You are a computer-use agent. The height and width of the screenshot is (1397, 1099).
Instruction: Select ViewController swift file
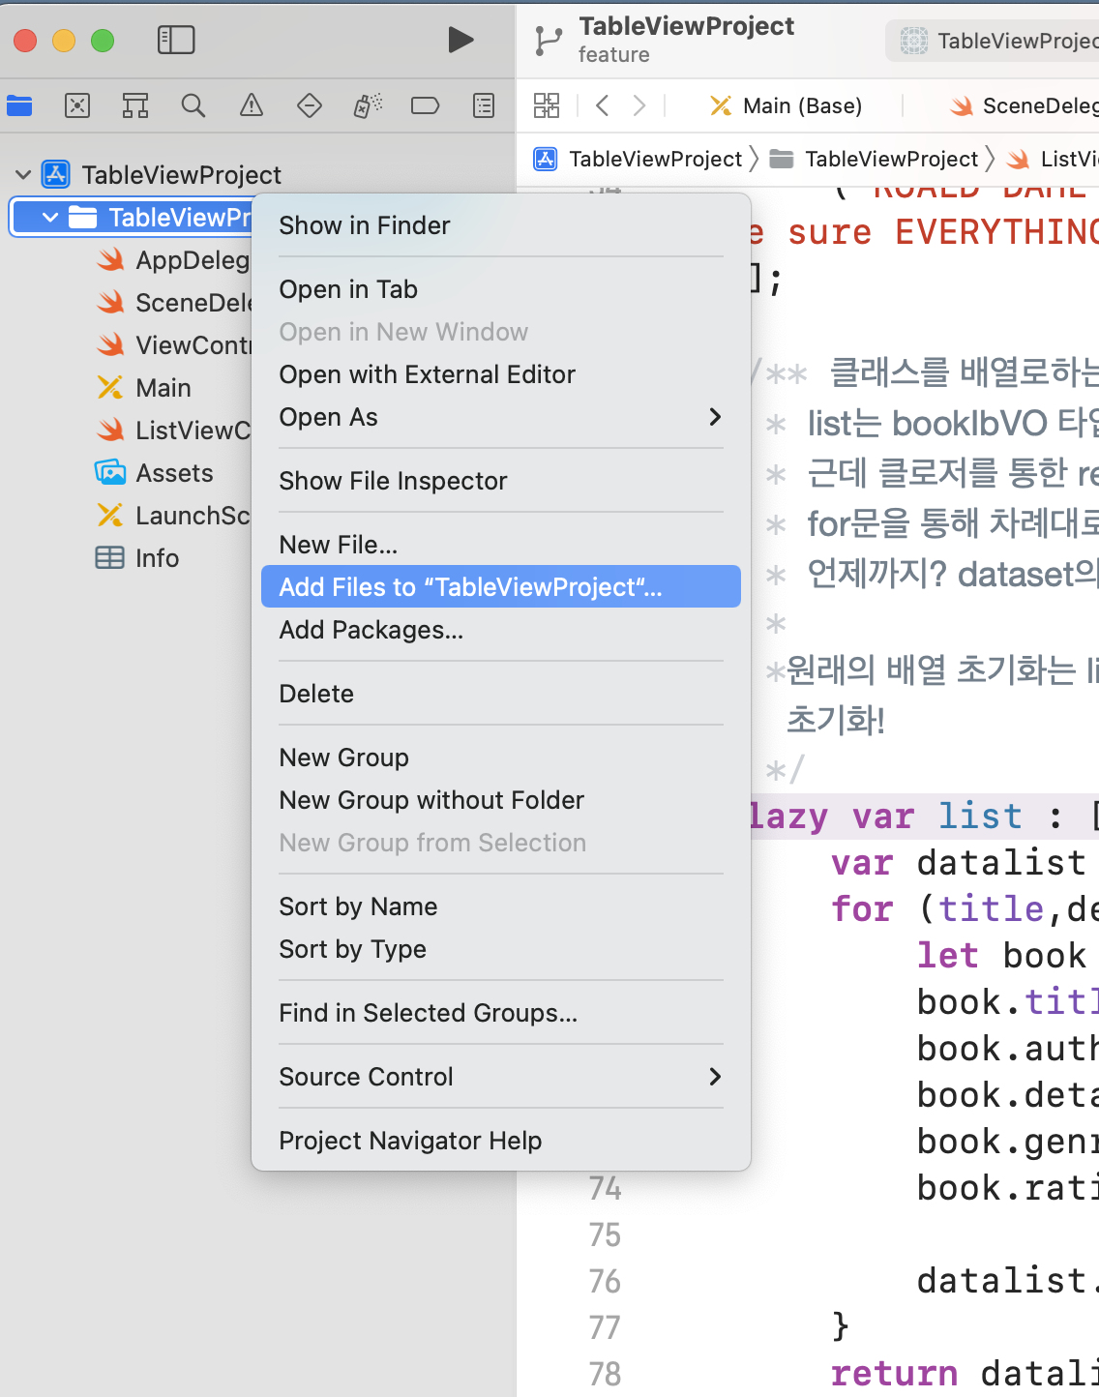point(174,345)
